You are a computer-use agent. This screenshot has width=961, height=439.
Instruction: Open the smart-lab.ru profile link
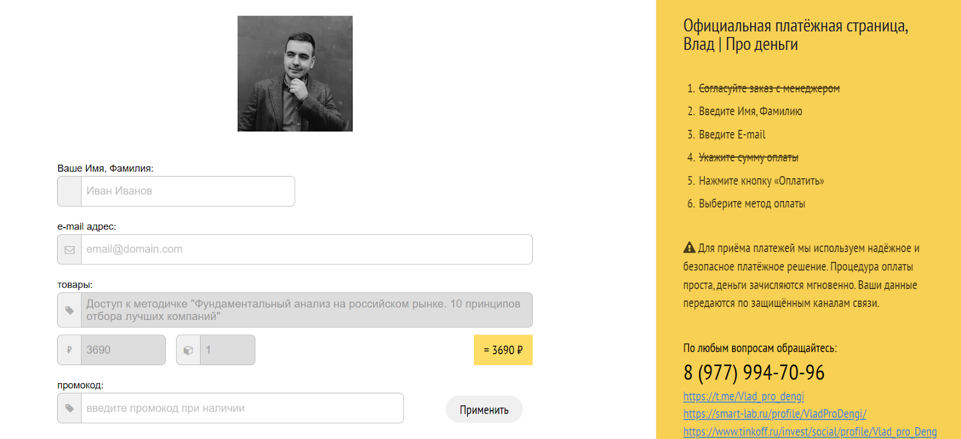click(774, 414)
